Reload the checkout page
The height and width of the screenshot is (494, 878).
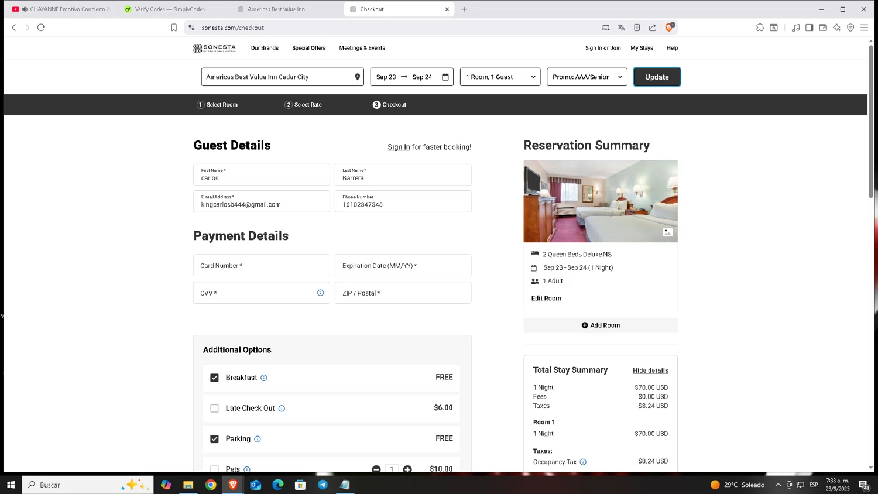(x=41, y=28)
